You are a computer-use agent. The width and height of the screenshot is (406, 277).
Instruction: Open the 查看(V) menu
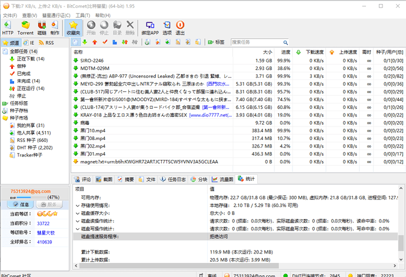[x=29, y=15]
